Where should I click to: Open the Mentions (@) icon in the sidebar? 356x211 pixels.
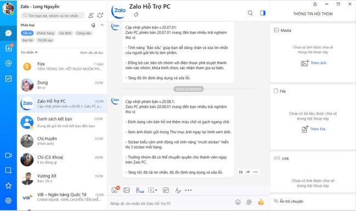click(x=8, y=63)
